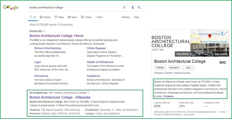Open the All results tab
Screen dimensions: 232x119
coord(33,17)
